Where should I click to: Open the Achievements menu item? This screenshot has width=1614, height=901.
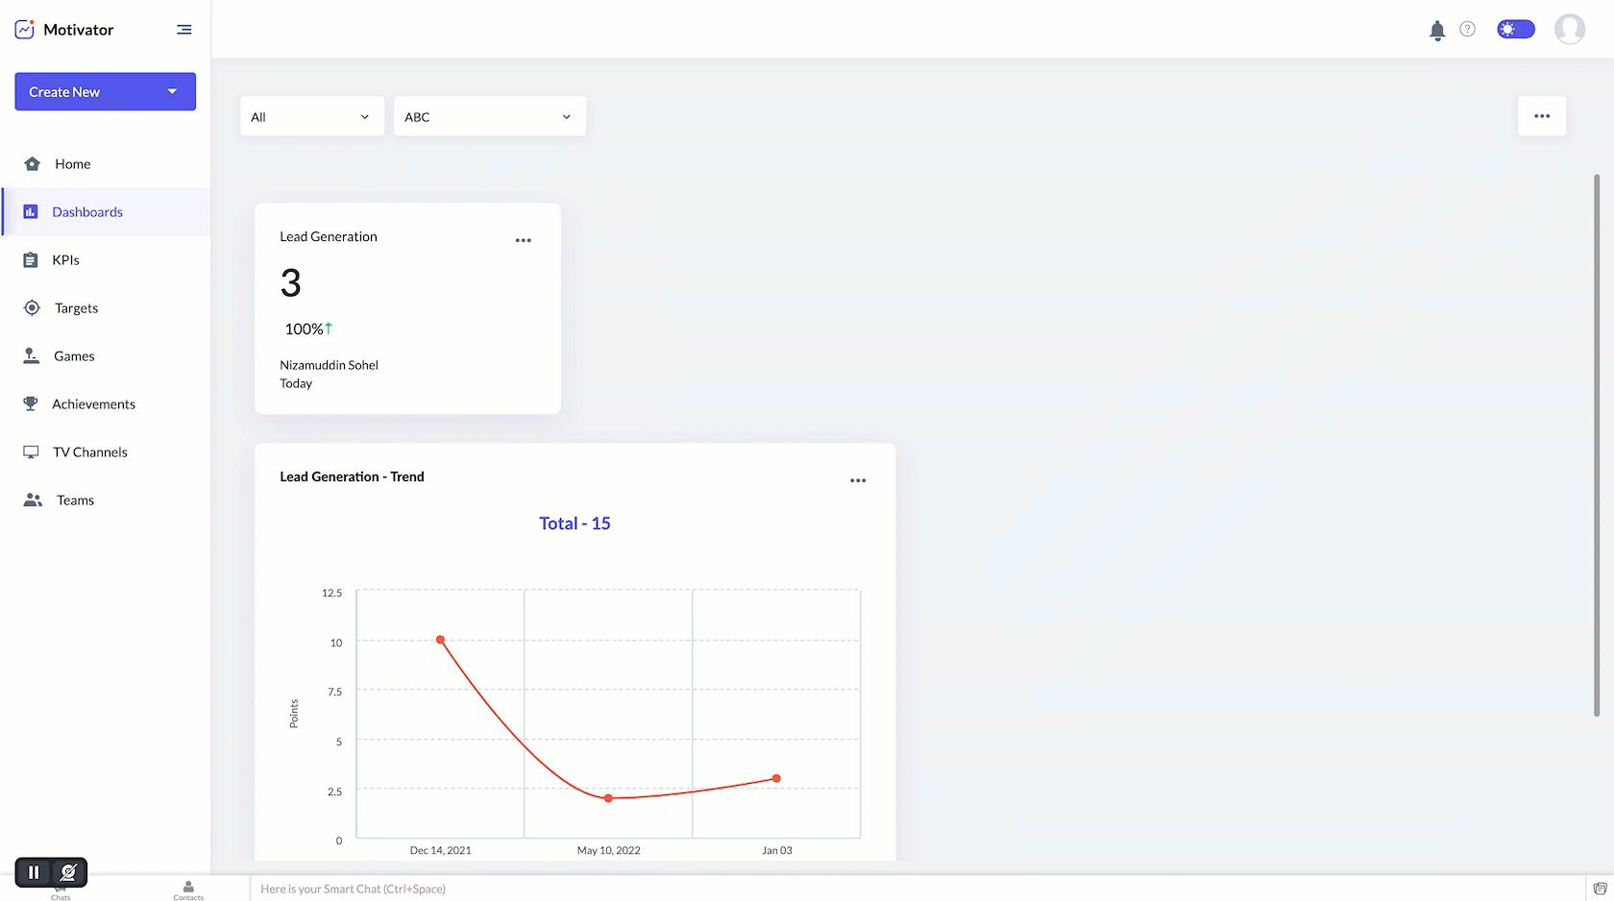click(93, 404)
